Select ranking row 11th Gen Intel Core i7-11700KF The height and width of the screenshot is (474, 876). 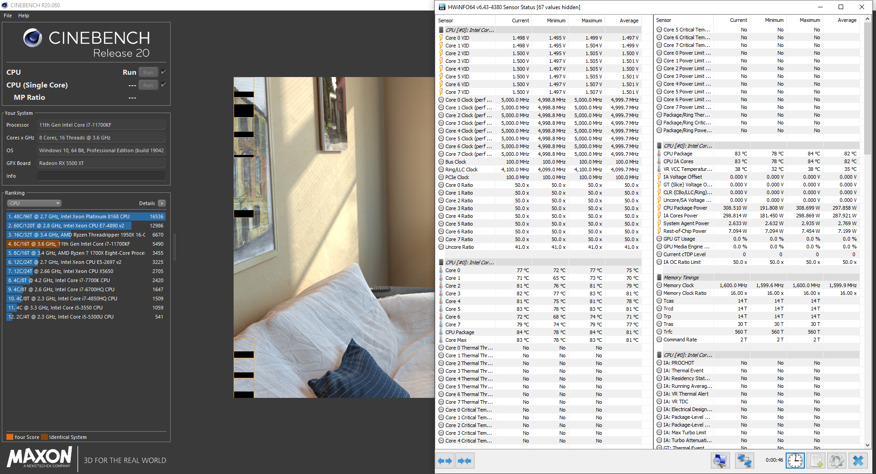pyautogui.click(x=86, y=244)
